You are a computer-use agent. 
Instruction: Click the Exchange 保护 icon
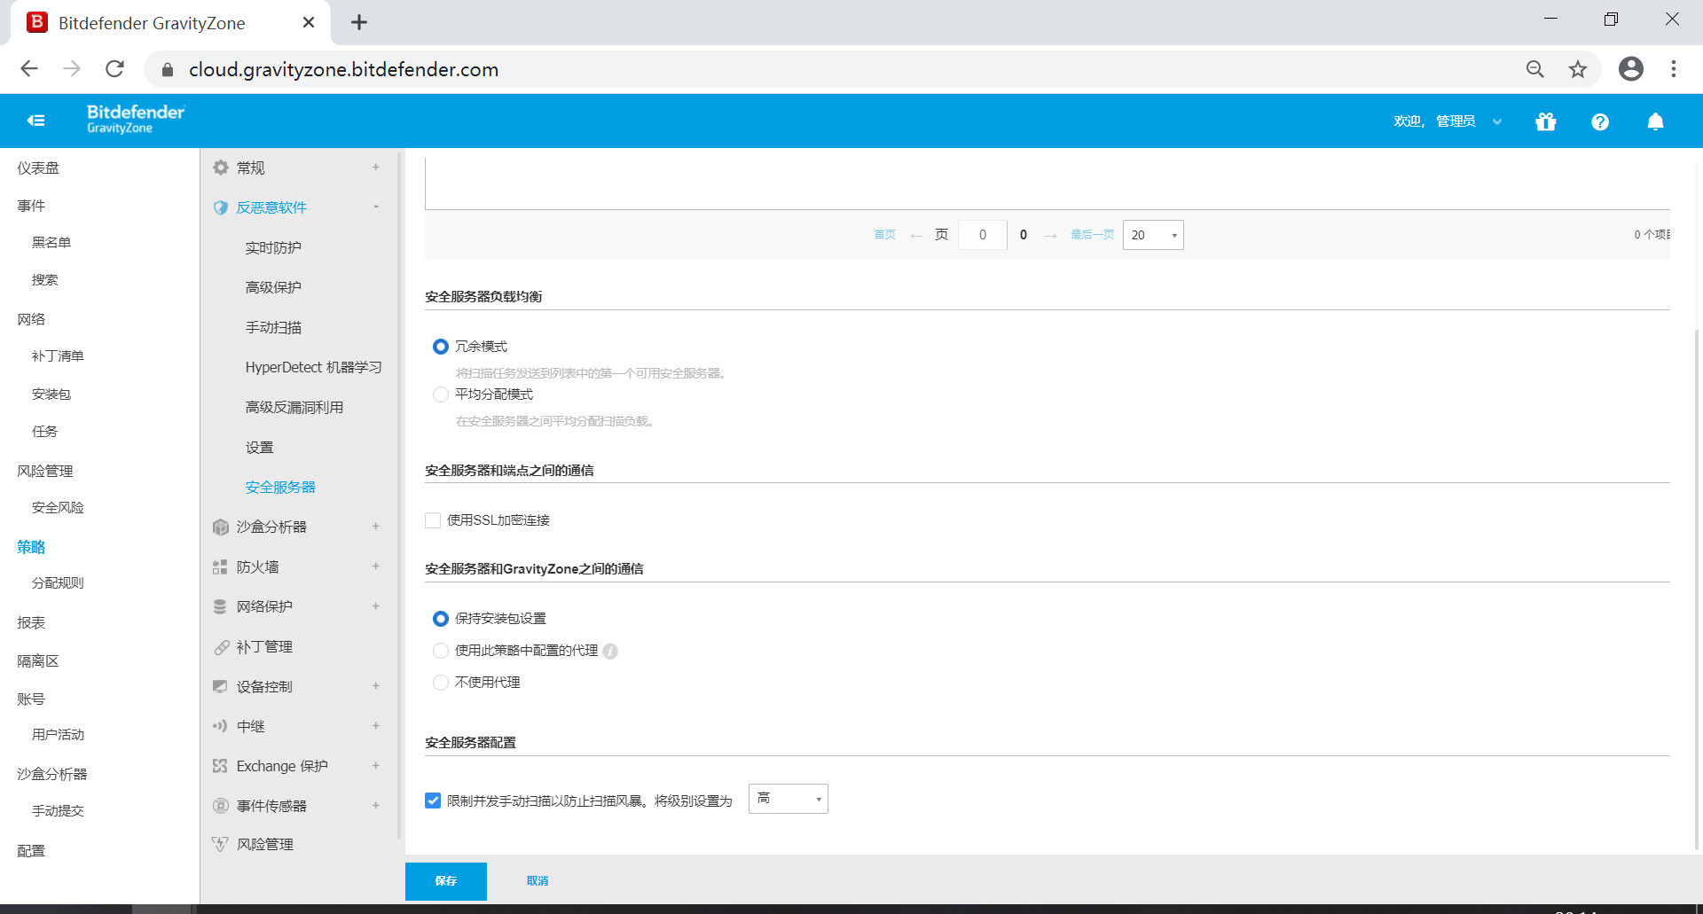220,766
